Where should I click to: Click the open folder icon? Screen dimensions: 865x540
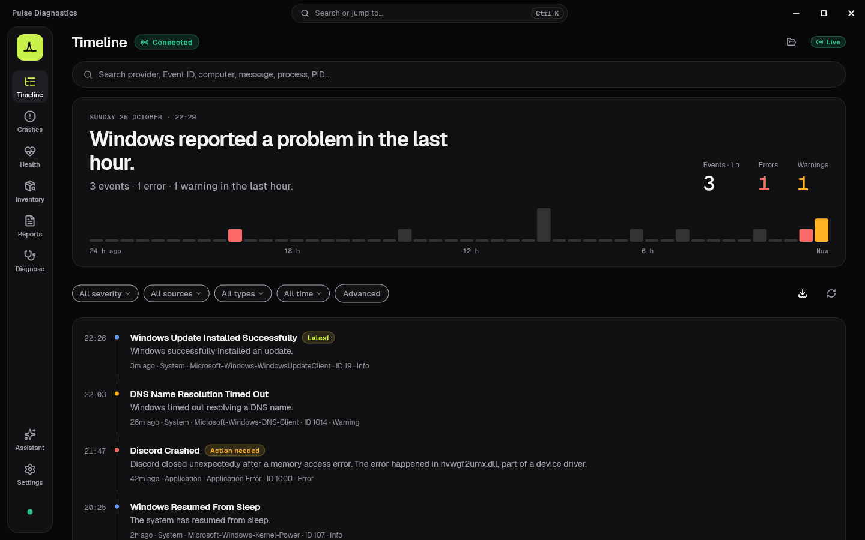(x=791, y=42)
